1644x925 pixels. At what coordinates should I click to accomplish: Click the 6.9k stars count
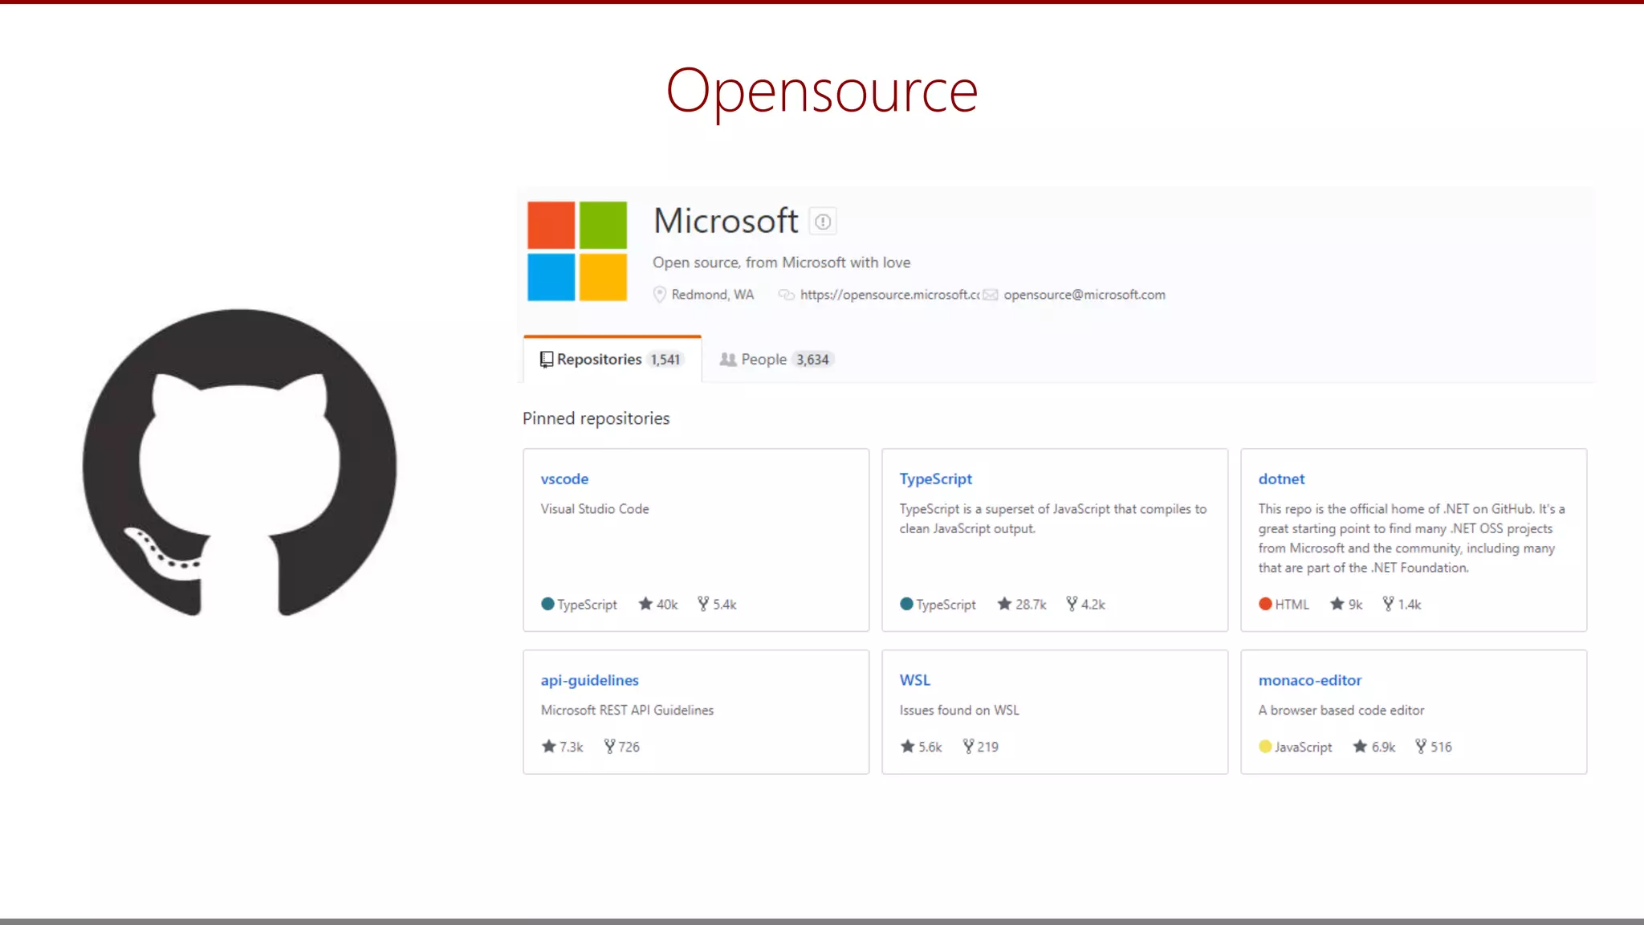click(x=1383, y=747)
